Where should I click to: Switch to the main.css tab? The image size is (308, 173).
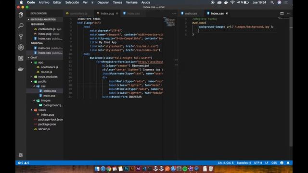tap(191, 13)
